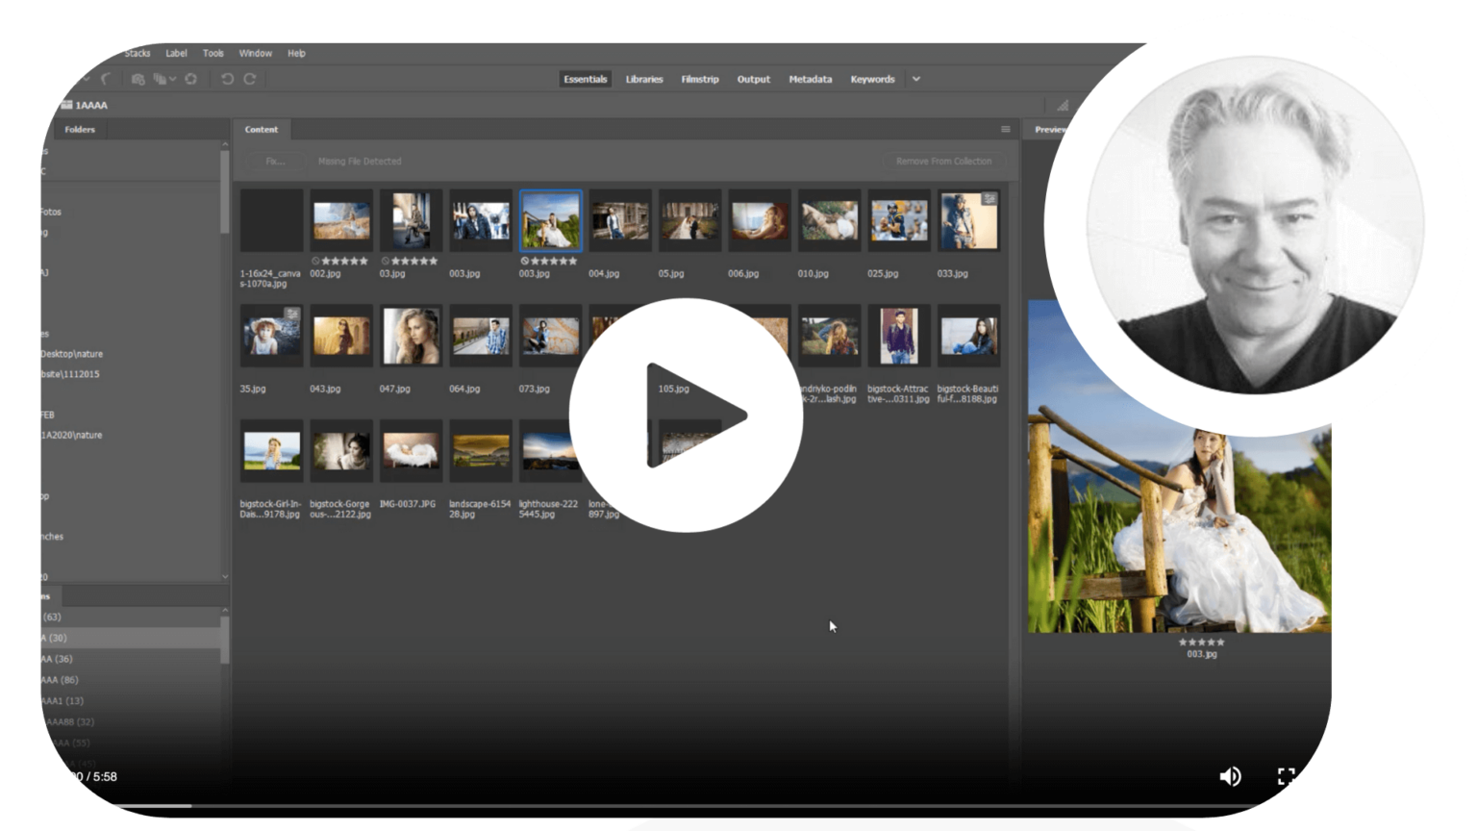Open the Tools menu
The height and width of the screenshot is (831, 1477).
pyautogui.click(x=212, y=53)
